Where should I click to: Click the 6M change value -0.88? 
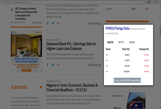point(146,71)
